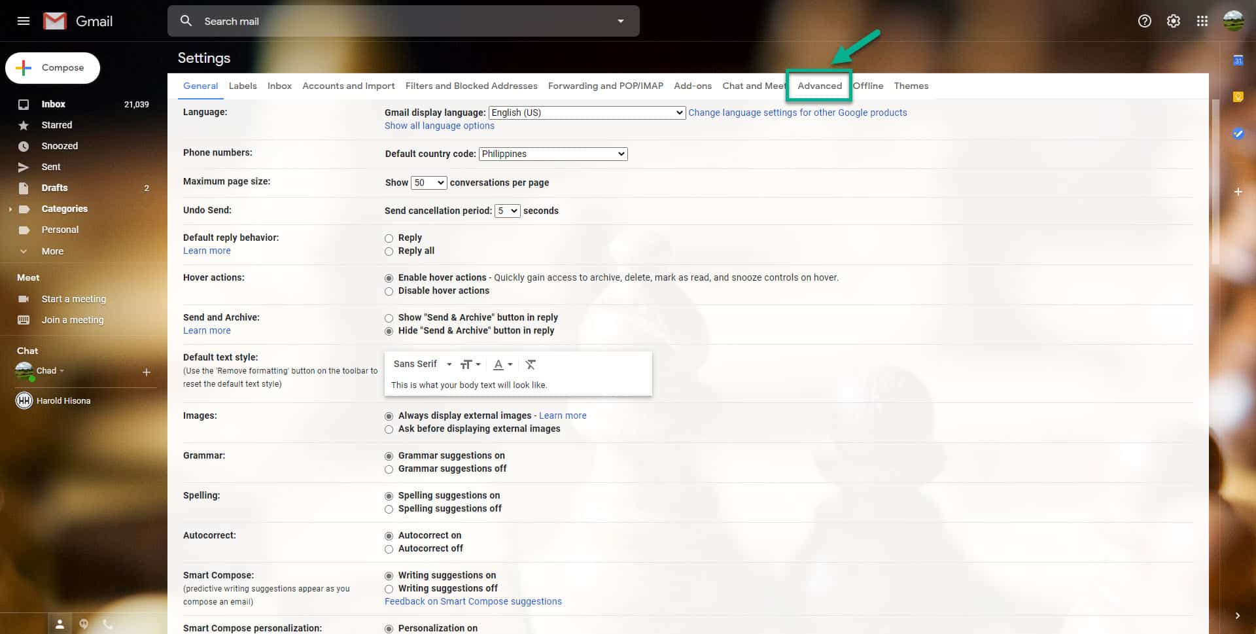Open conversations per page dropdown

coord(429,183)
